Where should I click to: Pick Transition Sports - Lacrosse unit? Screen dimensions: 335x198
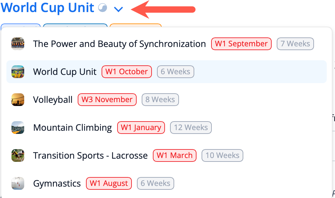[90, 155]
